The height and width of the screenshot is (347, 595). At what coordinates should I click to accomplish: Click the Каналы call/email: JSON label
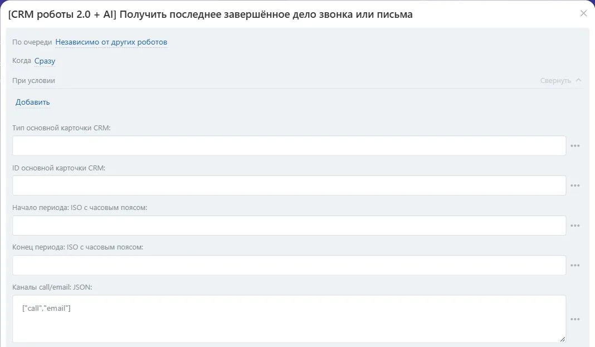[x=52, y=287]
